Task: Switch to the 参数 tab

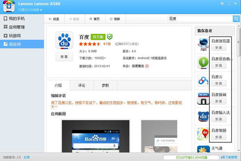Action: click(105, 85)
